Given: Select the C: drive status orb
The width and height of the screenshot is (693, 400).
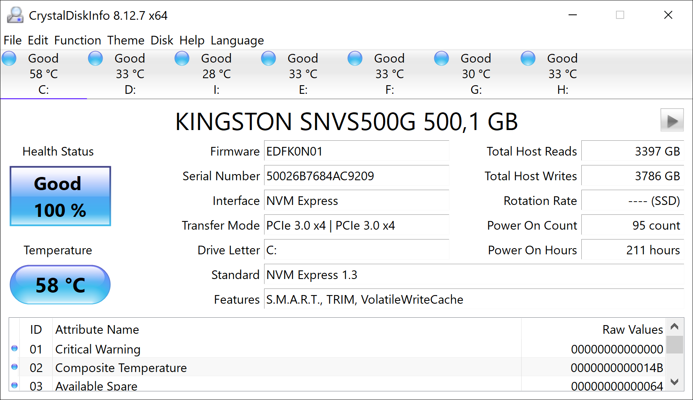Looking at the screenshot, I should [9, 58].
